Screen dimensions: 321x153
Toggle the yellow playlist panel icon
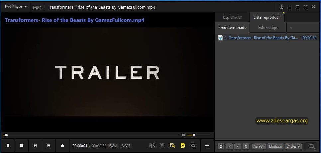183,145
